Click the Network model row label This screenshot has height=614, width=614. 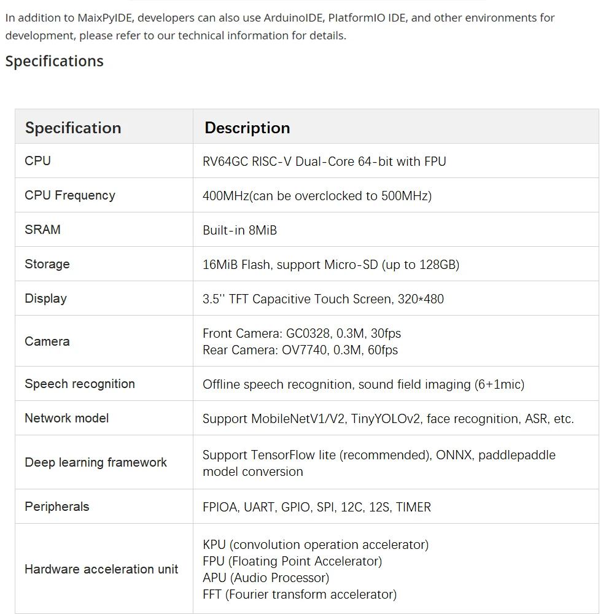click(x=66, y=418)
